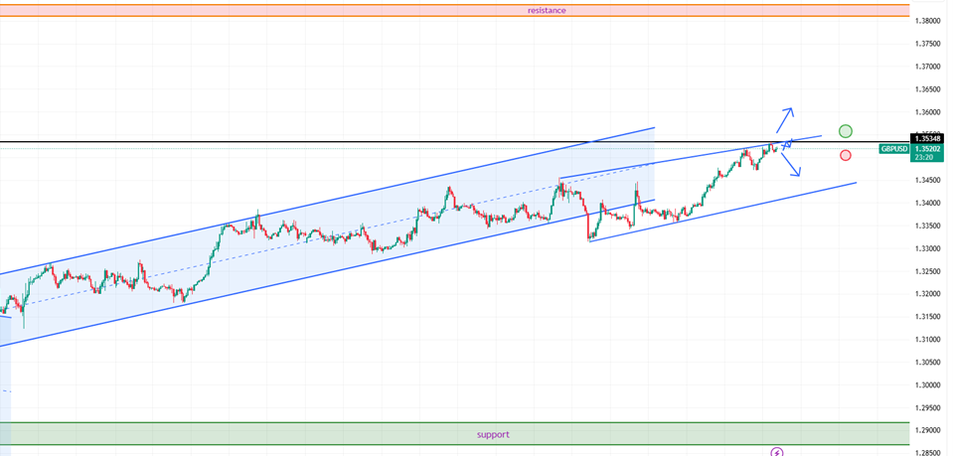Click the 1.32000 price axis label
This screenshot has width=953, height=456.
[929, 294]
